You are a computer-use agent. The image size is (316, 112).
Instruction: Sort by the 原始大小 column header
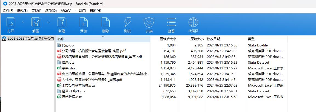pyautogui.click(x=191, y=39)
